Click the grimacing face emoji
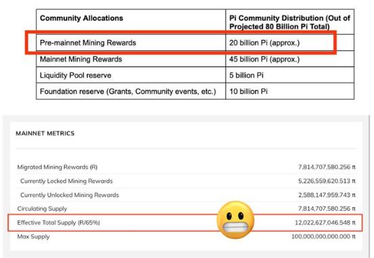This screenshot has height=258, width=374. 235,220
